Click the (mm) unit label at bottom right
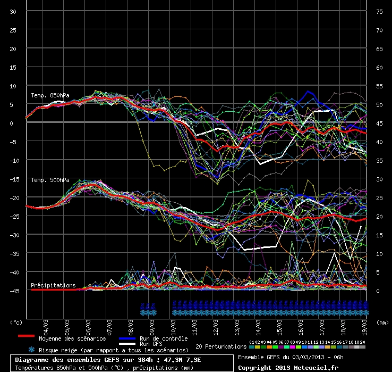The width and height of the screenshot is (392, 372). pos(381,322)
